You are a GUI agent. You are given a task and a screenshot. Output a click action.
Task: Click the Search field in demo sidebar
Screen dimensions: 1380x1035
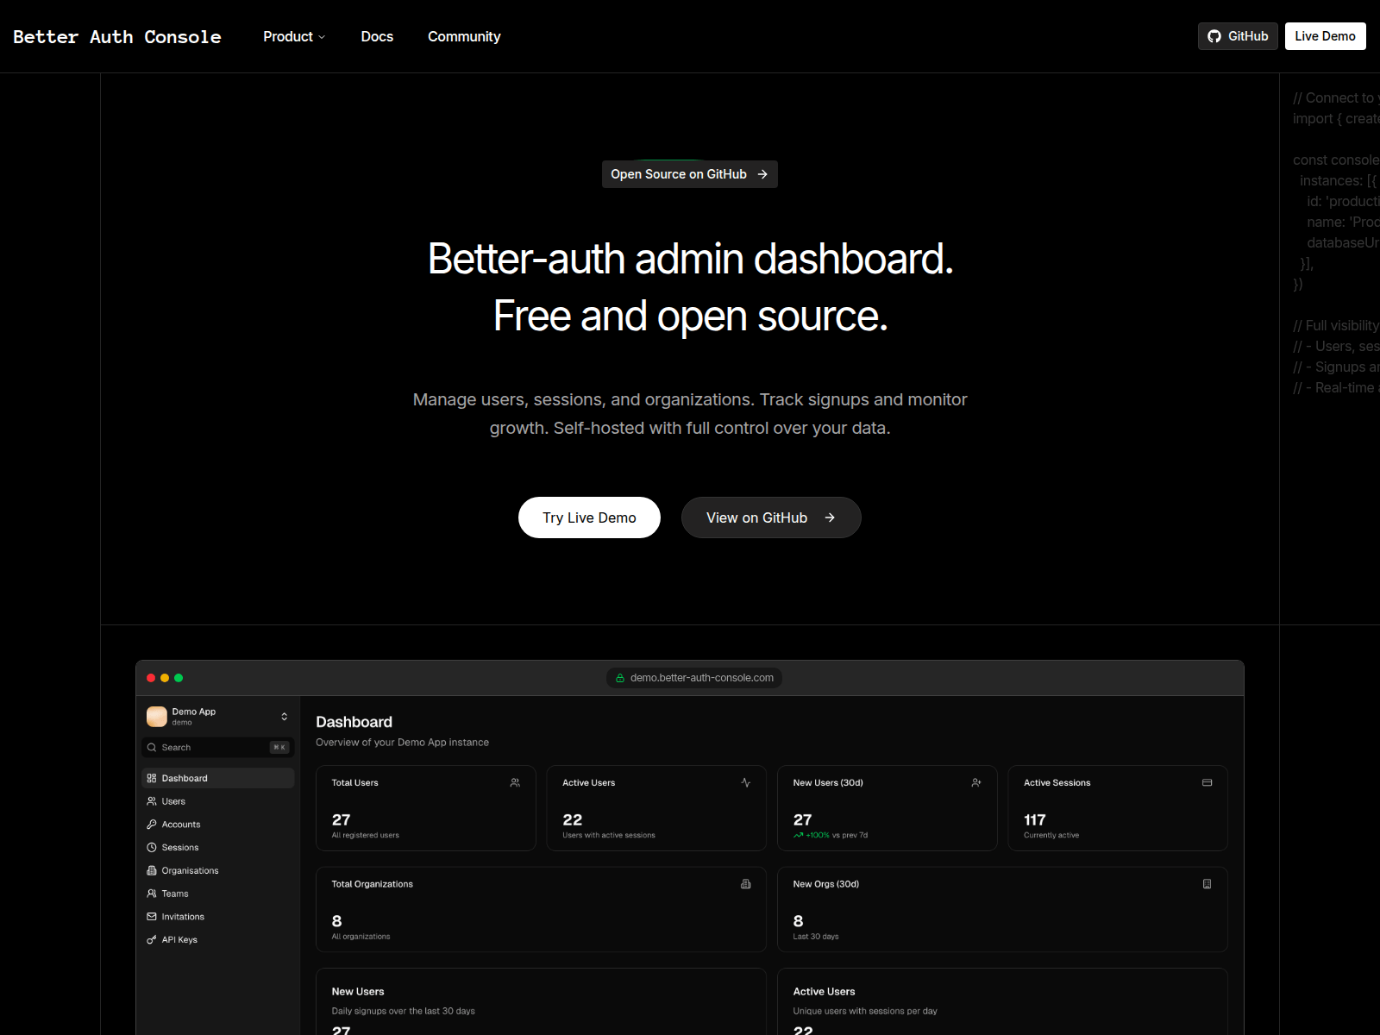(x=218, y=748)
